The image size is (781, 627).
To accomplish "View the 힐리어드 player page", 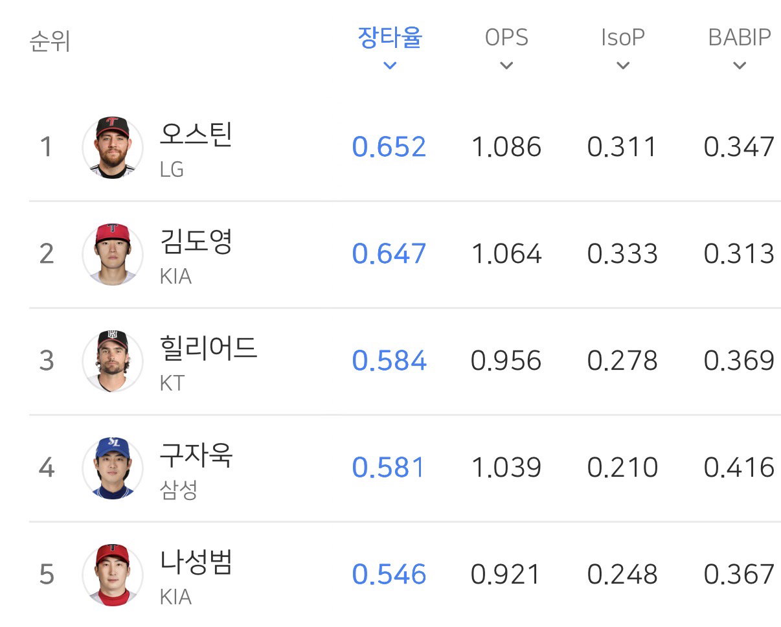I will tap(209, 348).
